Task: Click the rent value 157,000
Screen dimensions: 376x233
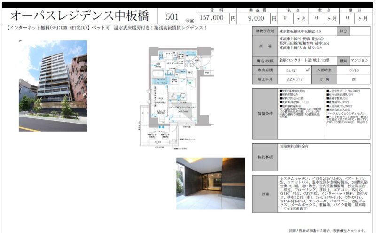Action: pyautogui.click(x=211, y=18)
